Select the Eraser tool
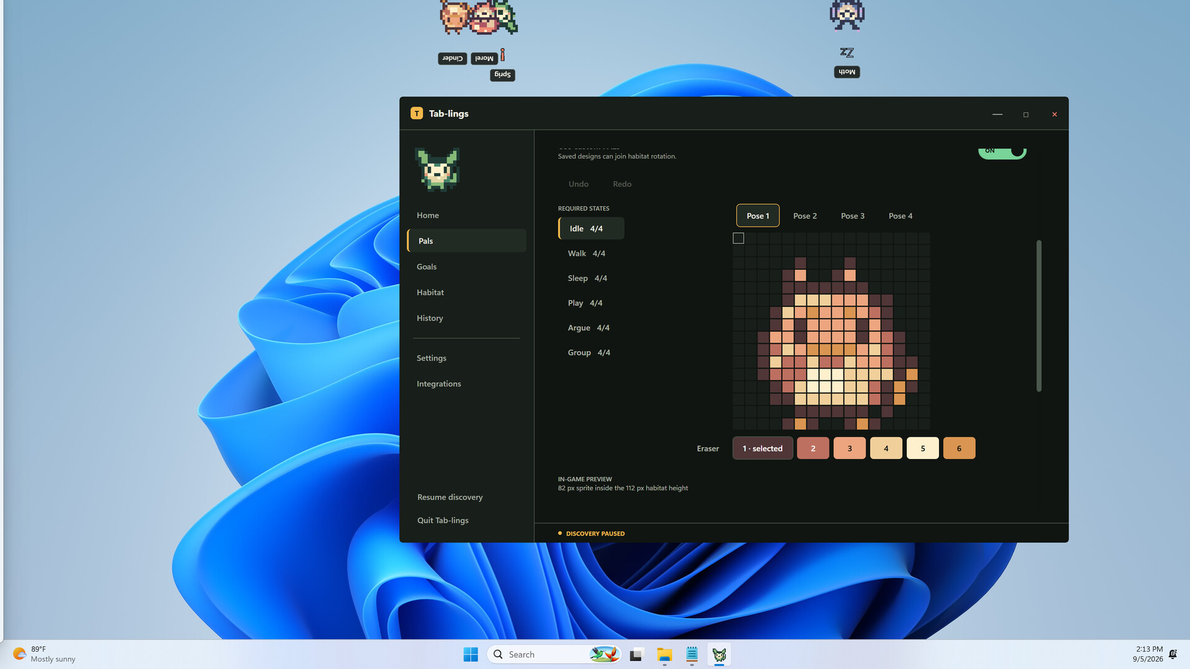Image resolution: width=1190 pixels, height=669 pixels. click(707, 448)
